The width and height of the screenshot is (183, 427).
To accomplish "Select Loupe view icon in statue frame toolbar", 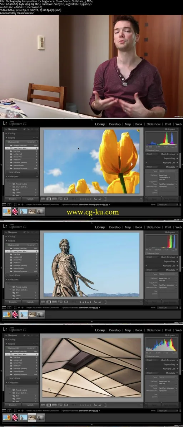I will [49, 302].
